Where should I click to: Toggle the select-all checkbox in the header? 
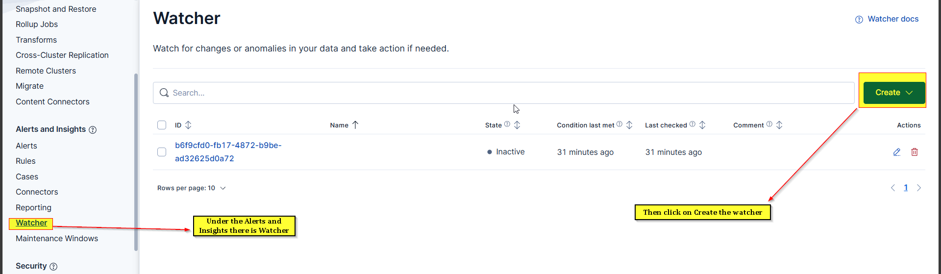(162, 125)
